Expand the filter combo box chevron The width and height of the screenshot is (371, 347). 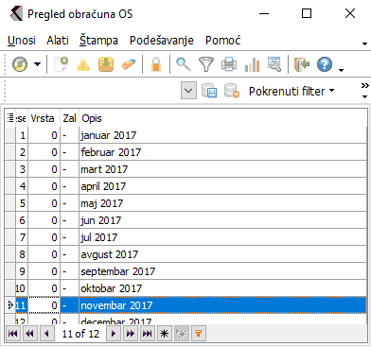pos(188,91)
